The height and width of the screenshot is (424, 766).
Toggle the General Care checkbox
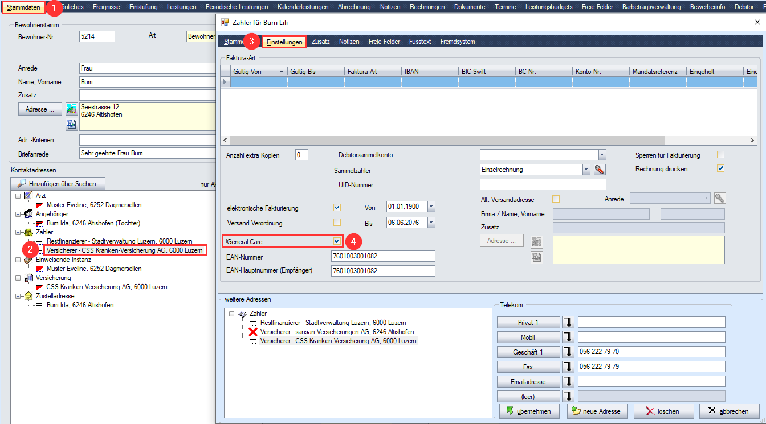coord(337,241)
